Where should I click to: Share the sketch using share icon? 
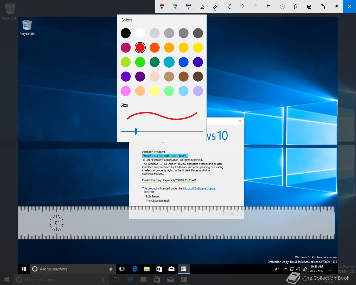click(x=336, y=6)
